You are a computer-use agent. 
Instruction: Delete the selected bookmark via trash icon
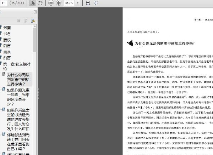click(19, 21)
